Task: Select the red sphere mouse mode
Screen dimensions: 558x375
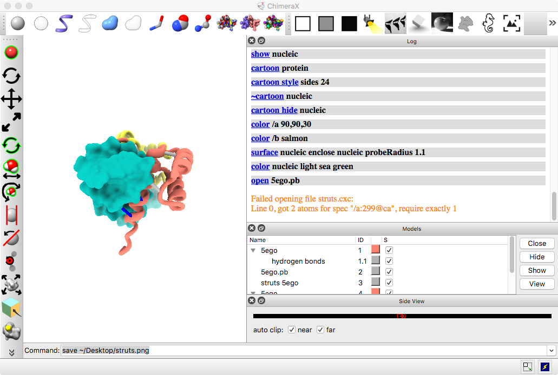Action: pyautogui.click(x=11, y=52)
